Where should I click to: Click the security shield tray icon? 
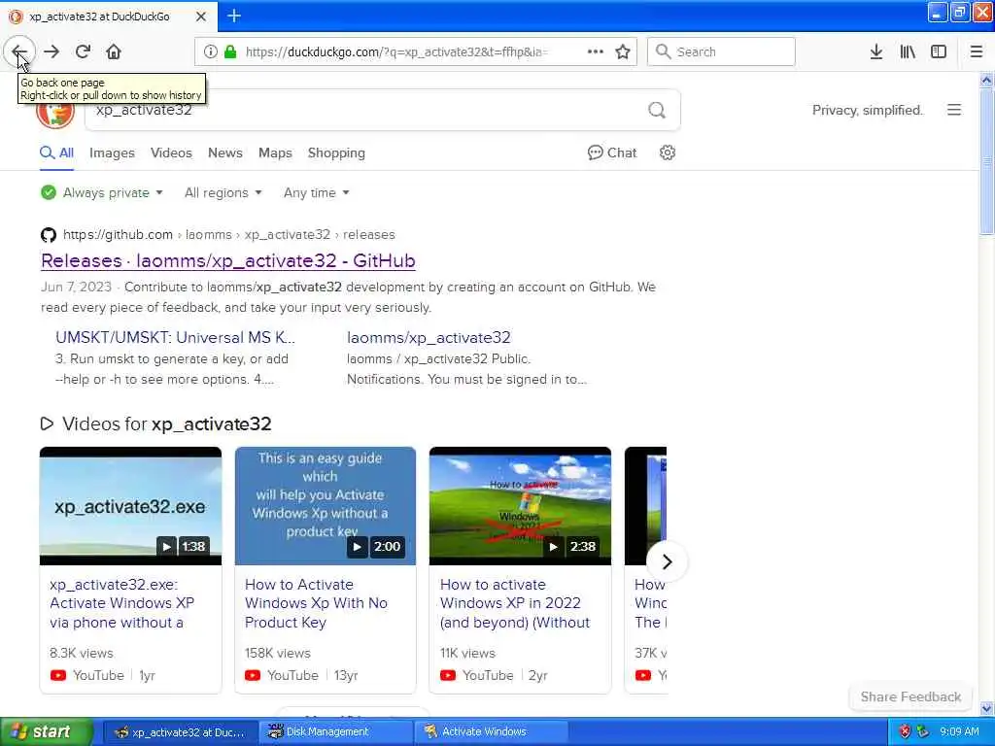(905, 731)
